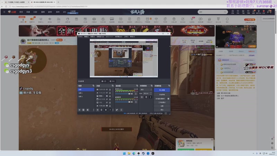Open browser tab list chevron
277x156 pixels.
(2, 2)
